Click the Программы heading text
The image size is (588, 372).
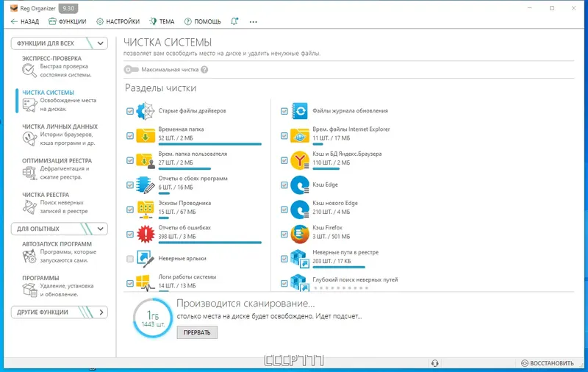click(x=40, y=278)
